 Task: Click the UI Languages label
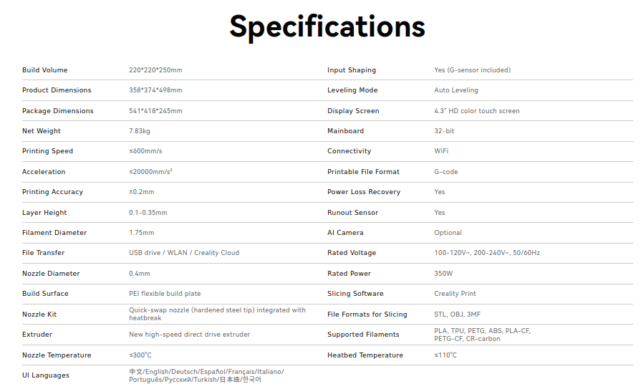(45, 375)
